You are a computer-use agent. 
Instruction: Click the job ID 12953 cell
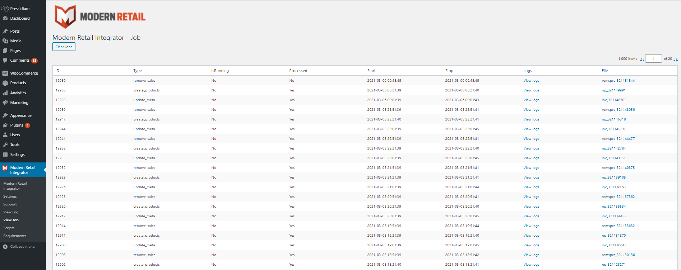point(60,100)
